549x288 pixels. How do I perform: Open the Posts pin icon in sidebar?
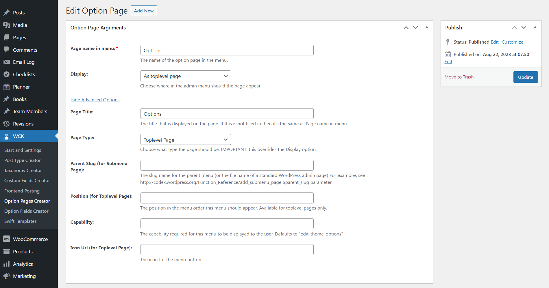click(7, 12)
